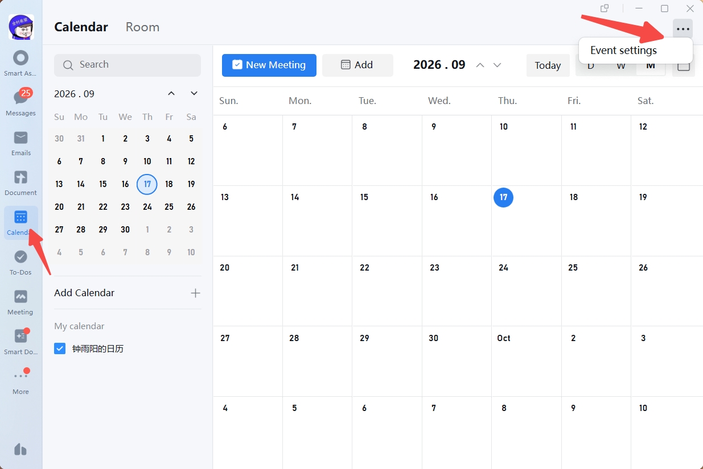703x469 pixels.
Task: Open Smart Assistant in sidebar
Action: pos(20,63)
